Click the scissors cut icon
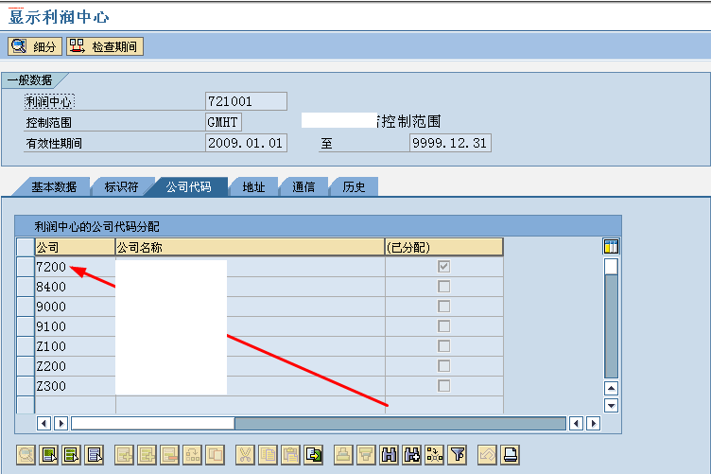The width and height of the screenshot is (711, 474). (x=245, y=454)
